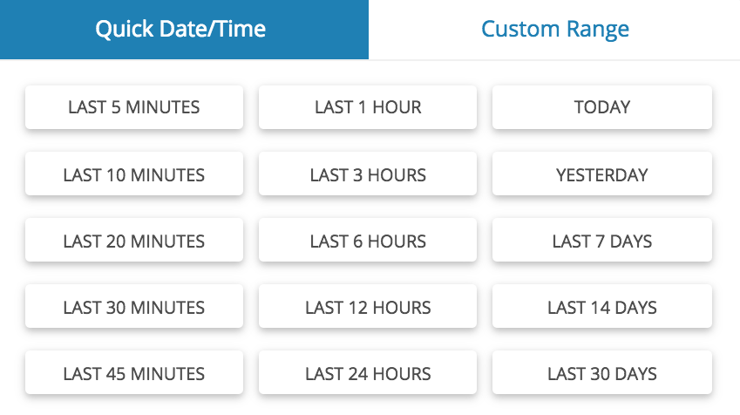Apply the seven-day quick range
This screenshot has width=740, height=415.
[602, 240]
